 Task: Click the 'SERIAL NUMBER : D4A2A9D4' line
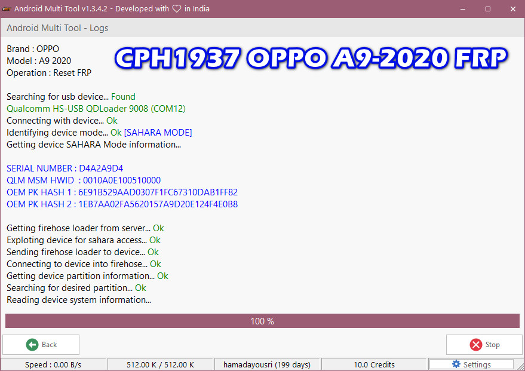(65, 168)
